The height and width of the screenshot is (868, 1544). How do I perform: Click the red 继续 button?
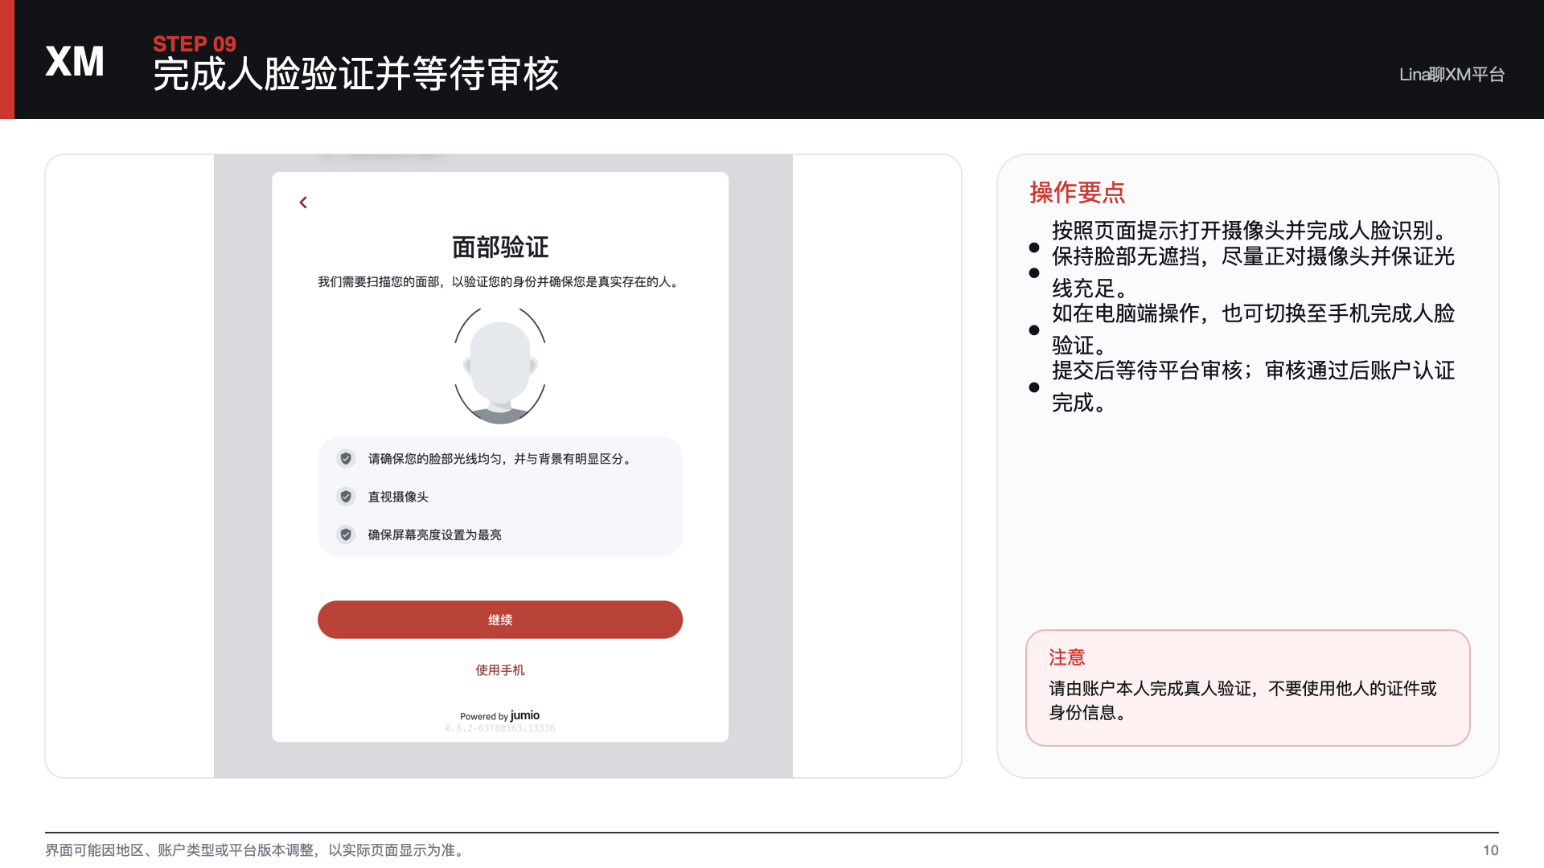click(x=500, y=620)
